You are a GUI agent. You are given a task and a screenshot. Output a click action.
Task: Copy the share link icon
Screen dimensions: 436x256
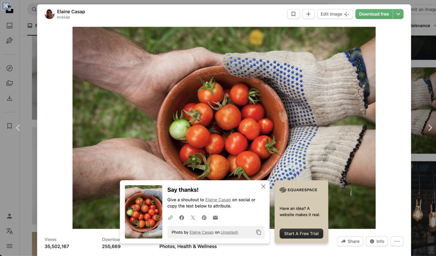(x=170, y=218)
